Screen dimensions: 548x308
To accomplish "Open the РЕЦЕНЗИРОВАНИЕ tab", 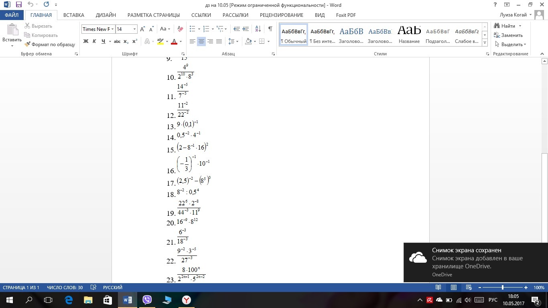I will pos(282,15).
